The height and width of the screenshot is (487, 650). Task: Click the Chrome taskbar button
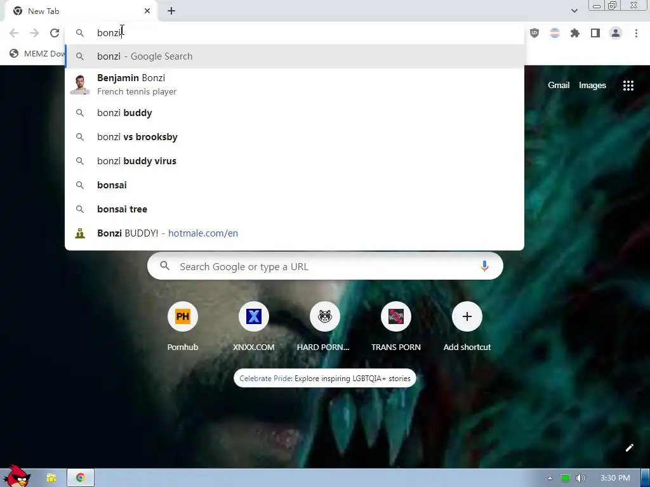click(81, 478)
